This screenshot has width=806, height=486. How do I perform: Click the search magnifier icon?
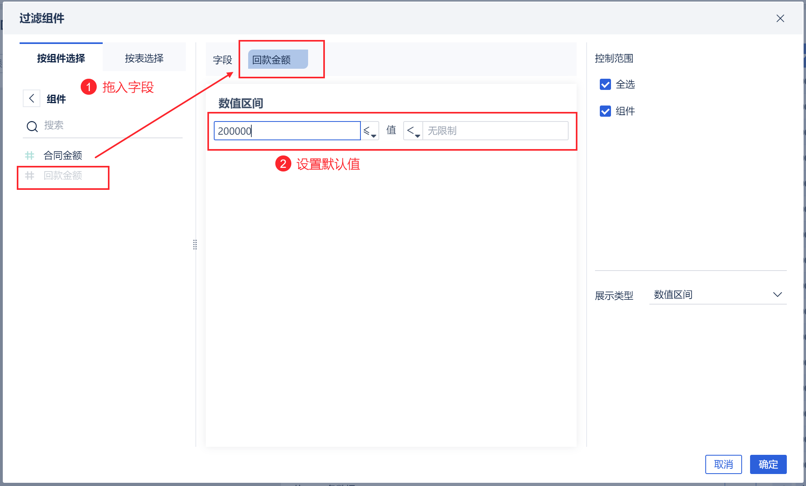click(x=32, y=126)
